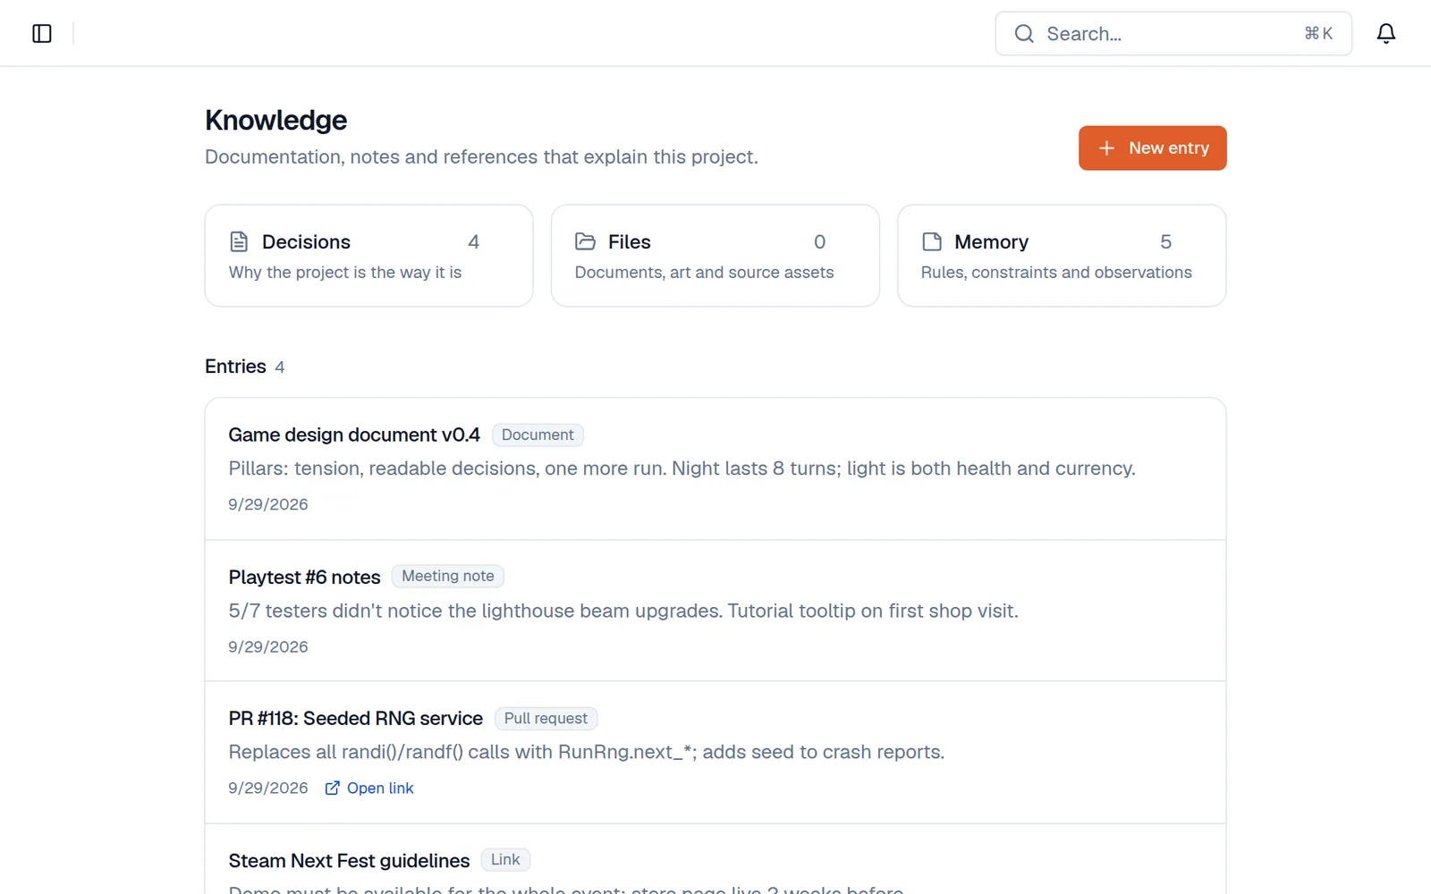Click 'Why the project is the way it is'
This screenshot has width=1431, height=894.
point(345,273)
